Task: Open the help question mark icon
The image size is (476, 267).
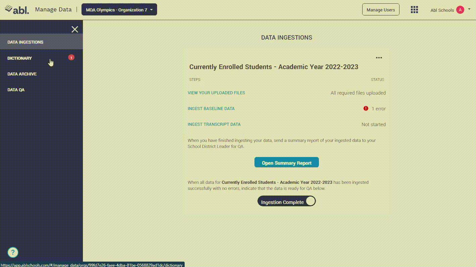Action: (x=13, y=252)
